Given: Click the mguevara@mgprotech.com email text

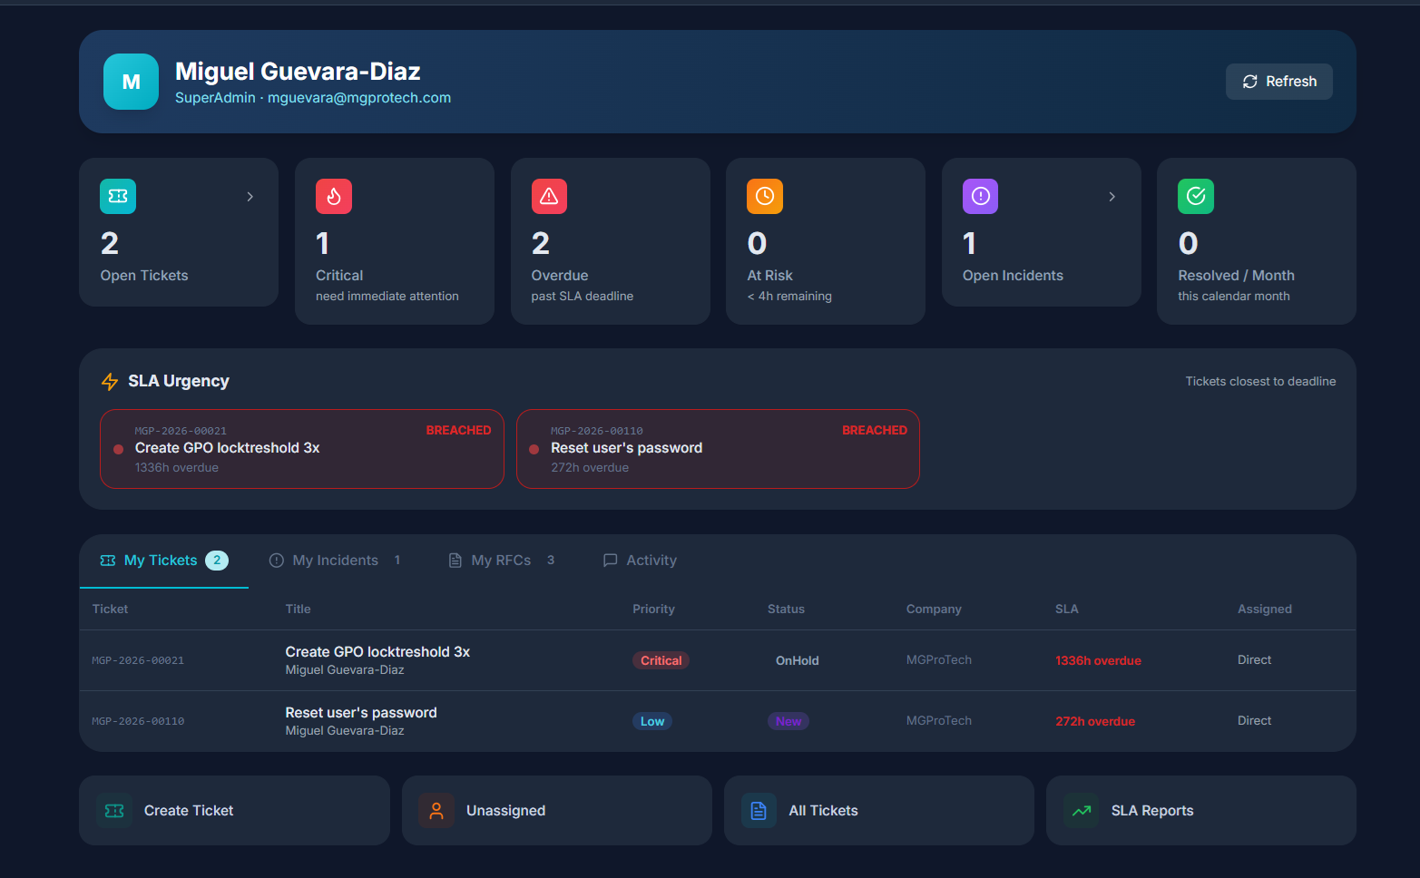Looking at the screenshot, I should point(359,98).
